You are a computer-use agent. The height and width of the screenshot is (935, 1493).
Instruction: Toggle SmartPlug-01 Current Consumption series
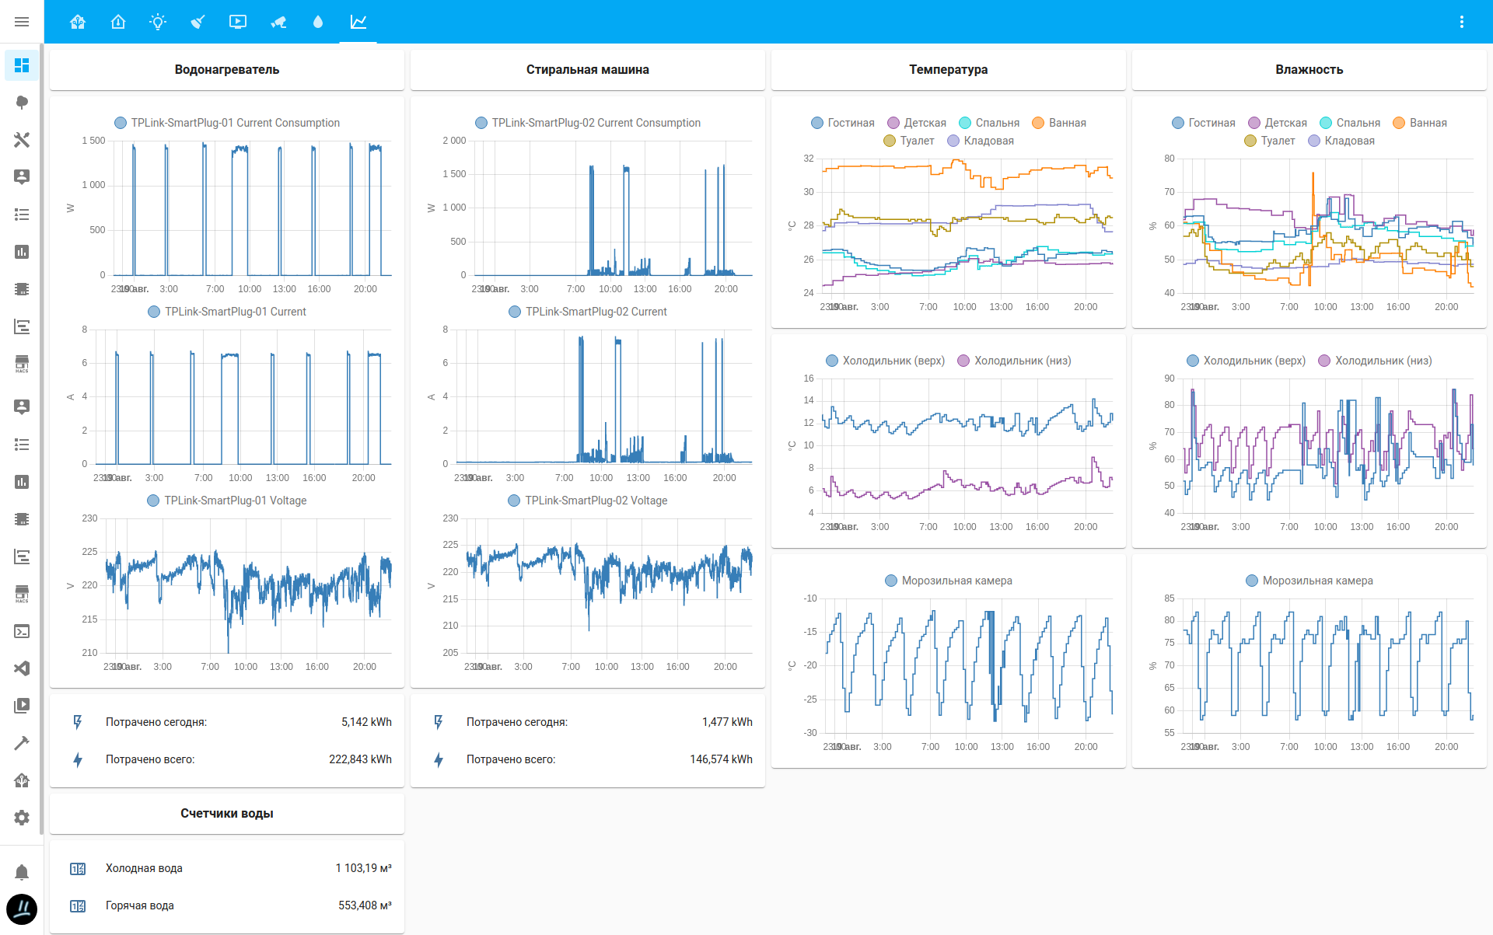click(x=227, y=123)
